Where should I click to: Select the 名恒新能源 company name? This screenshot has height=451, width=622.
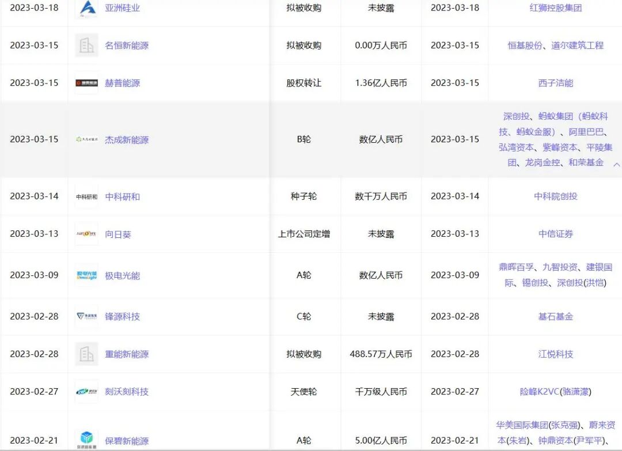128,45
